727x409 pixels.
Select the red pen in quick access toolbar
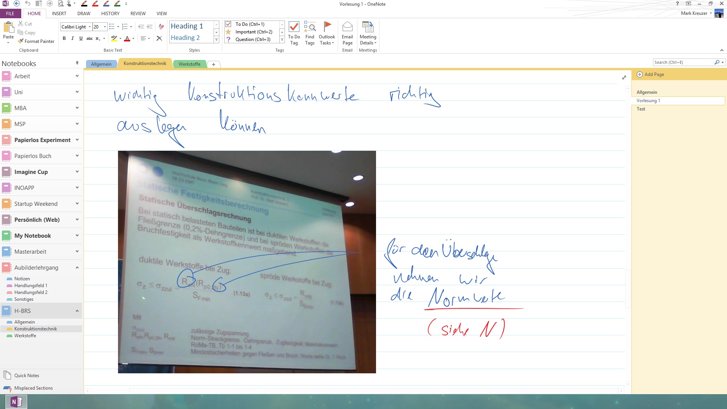95,4
